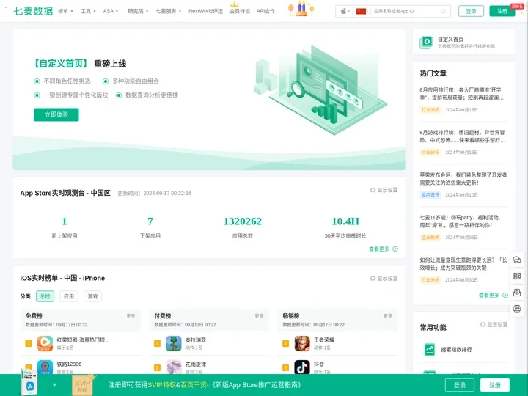This screenshot has width=528, height=396.
Task: Expand the ASA navigation dropdown
Action: (x=111, y=11)
